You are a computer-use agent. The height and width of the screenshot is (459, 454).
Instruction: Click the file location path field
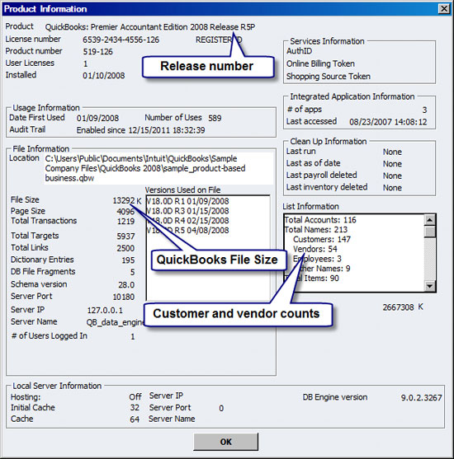(158, 168)
